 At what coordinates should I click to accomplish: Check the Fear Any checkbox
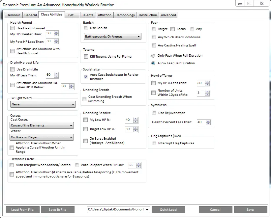[x=192, y=29]
